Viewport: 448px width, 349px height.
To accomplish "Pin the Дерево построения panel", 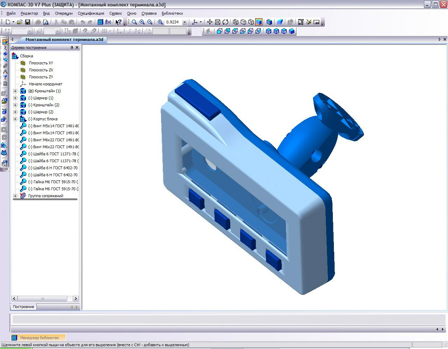I will [71, 48].
